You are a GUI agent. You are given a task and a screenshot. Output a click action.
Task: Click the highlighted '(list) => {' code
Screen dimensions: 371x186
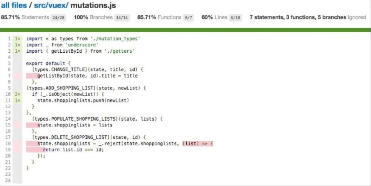click(x=197, y=143)
